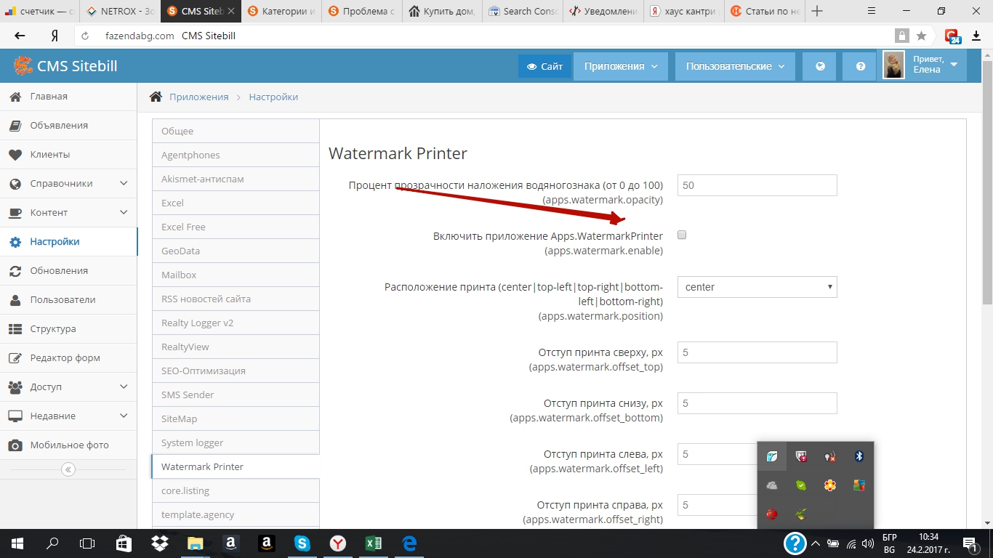Image resolution: width=993 pixels, height=558 pixels.
Task: Switch to the Mailbox settings tab
Action: (x=179, y=275)
